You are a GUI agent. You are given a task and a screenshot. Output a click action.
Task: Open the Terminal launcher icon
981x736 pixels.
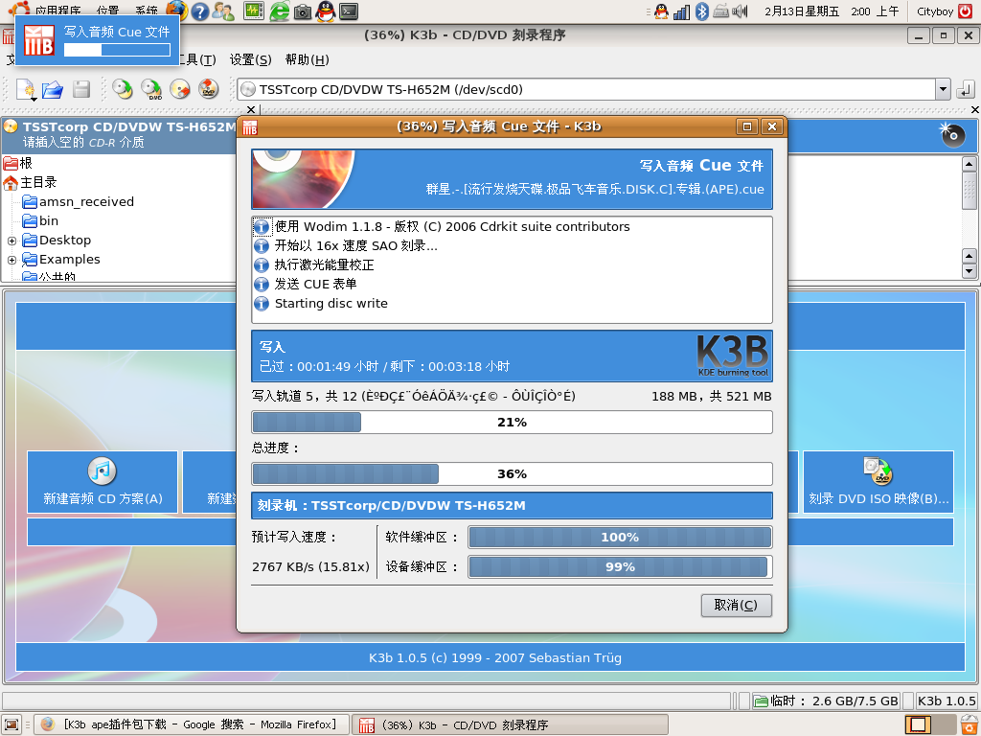349,11
